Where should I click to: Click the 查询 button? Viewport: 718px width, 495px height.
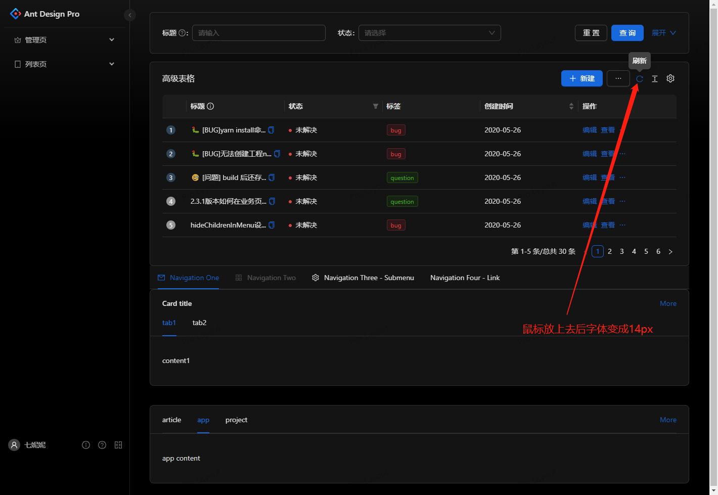pyautogui.click(x=627, y=33)
